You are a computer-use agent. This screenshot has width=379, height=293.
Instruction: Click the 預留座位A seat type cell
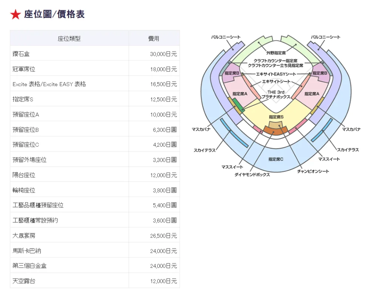pos(26,114)
